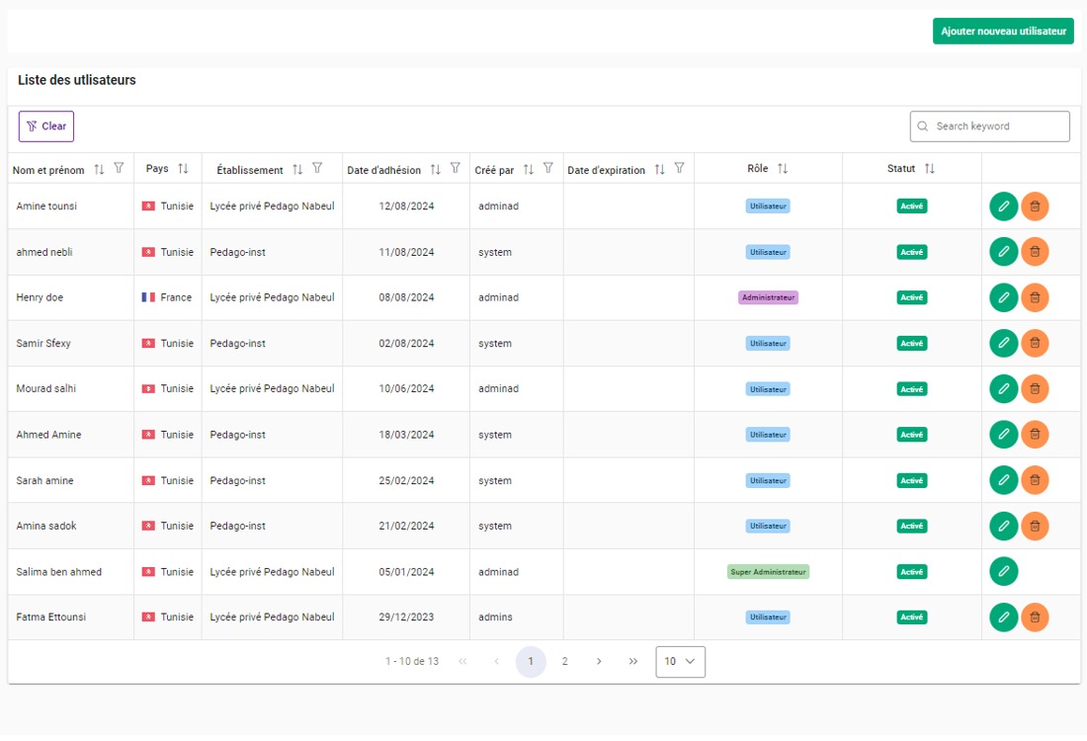Viewport: 1087px width, 741px height.
Task: Click Ajouter nouveau utilisateur button
Action: point(1003,32)
